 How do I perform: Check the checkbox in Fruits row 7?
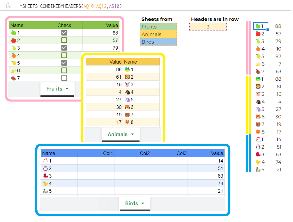point(64,78)
